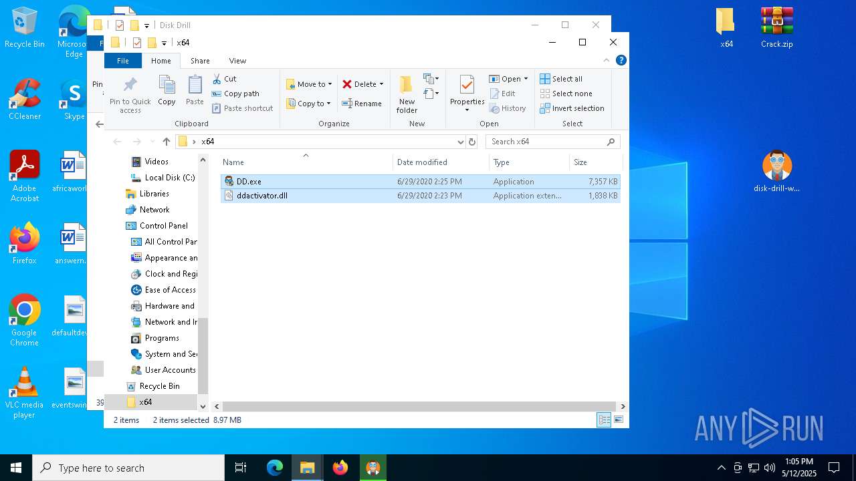
Task: Click Paste shortcut option
Action: [x=242, y=108]
